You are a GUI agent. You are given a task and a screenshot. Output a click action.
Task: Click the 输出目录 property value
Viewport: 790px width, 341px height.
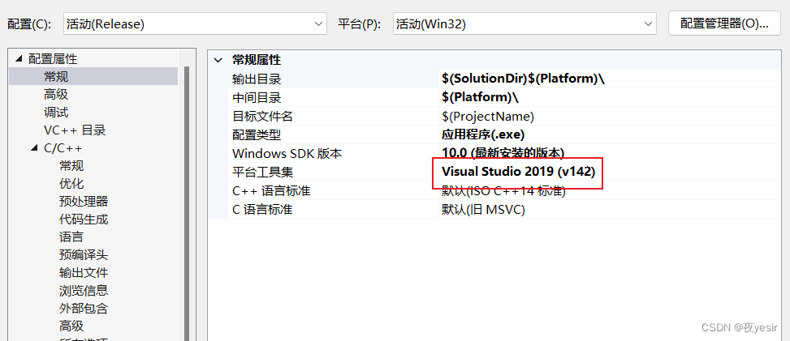tap(523, 79)
